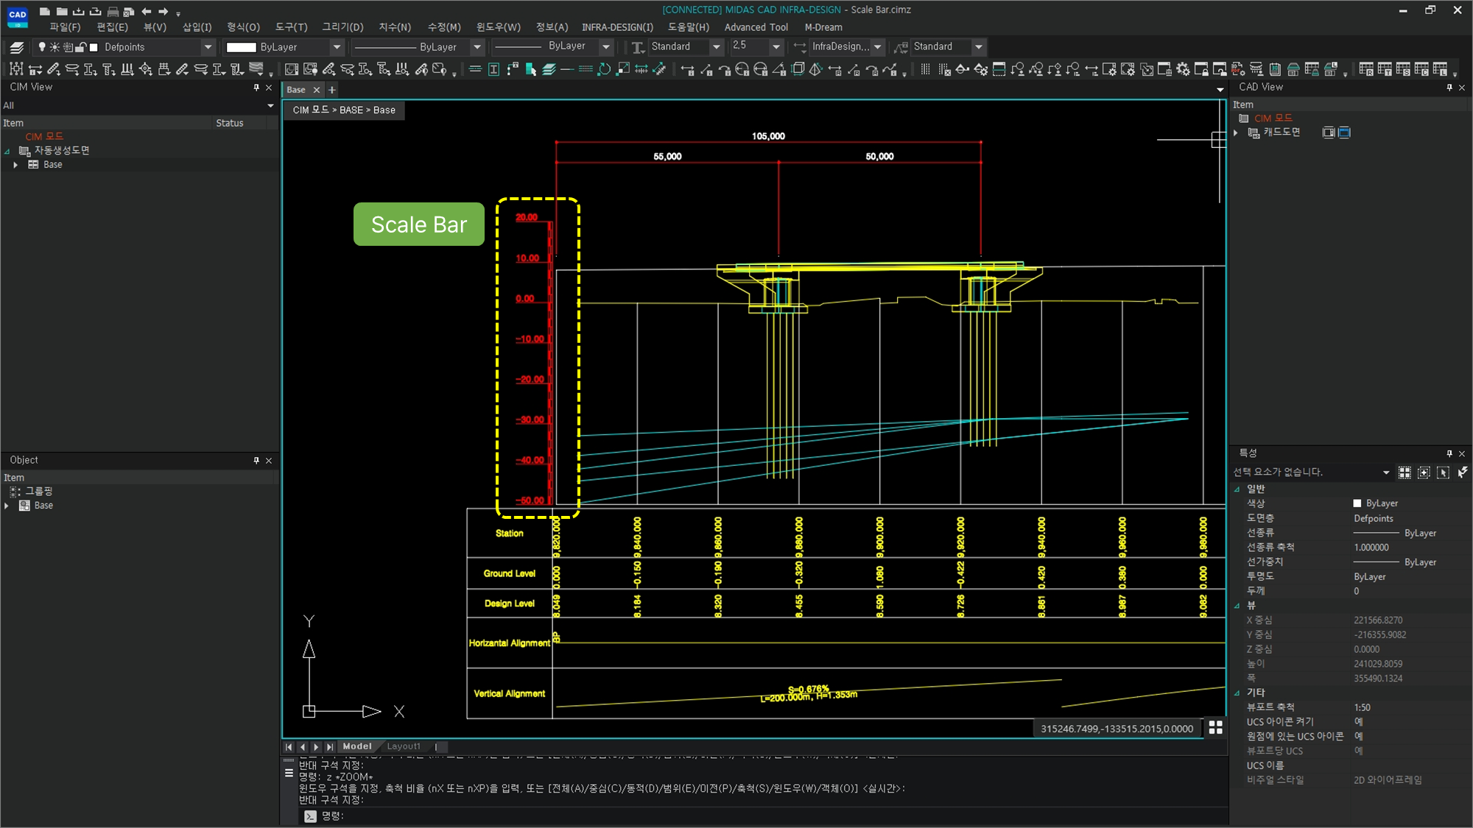
Task: Click the BASE breadcrumb link
Action: 351,110
